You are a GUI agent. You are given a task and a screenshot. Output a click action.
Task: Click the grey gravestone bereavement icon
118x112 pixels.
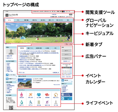(56, 102)
